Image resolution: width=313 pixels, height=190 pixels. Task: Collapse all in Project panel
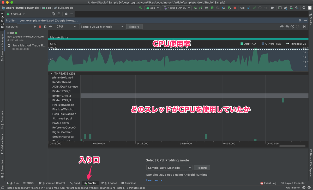(59, 14)
